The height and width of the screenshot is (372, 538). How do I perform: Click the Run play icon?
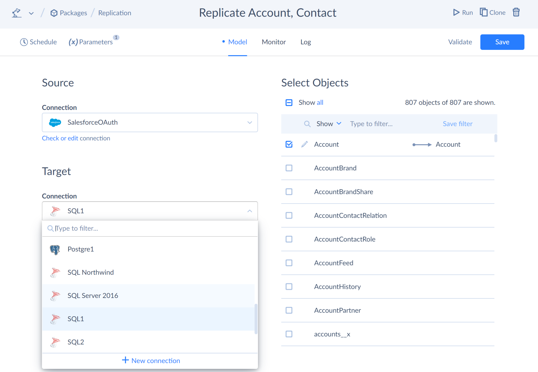pos(456,13)
